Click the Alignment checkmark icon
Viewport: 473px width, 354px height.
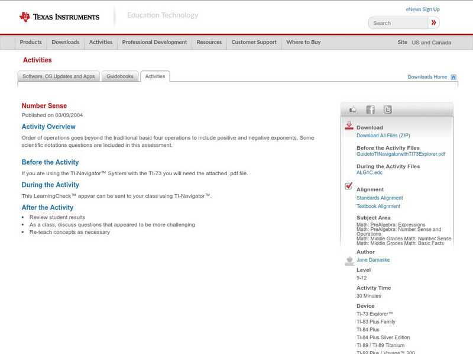[x=349, y=186]
